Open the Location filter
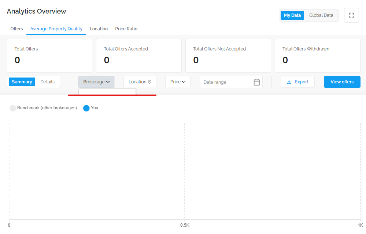 click(x=140, y=82)
